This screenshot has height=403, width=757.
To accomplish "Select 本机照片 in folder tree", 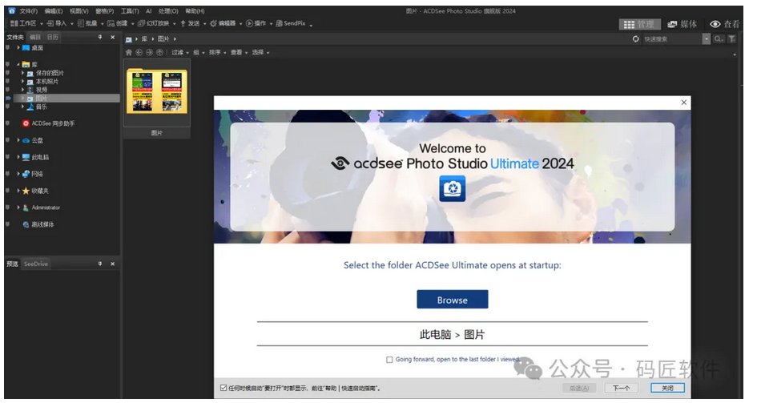I will (46, 82).
